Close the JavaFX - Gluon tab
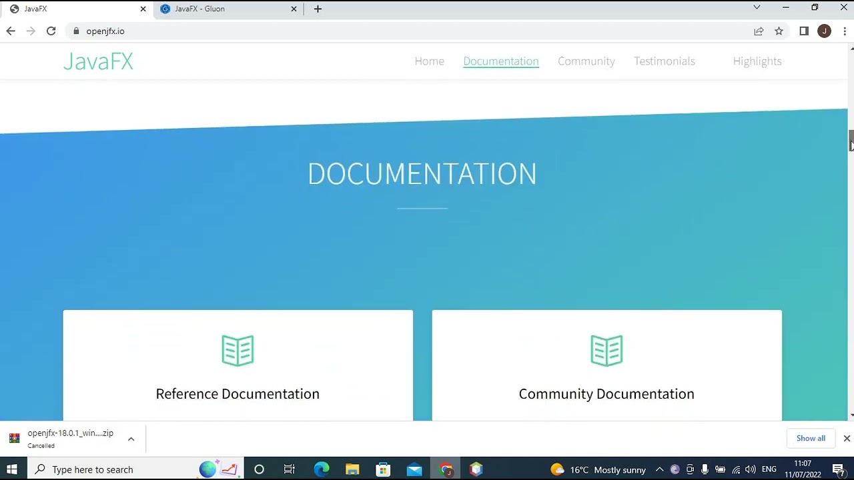This screenshot has width=854, height=480. (x=294, y=9)
